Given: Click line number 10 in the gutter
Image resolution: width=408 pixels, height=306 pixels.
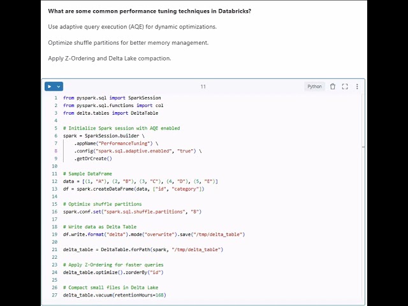Looking at the screenshot, I should (x=54, y=166).
